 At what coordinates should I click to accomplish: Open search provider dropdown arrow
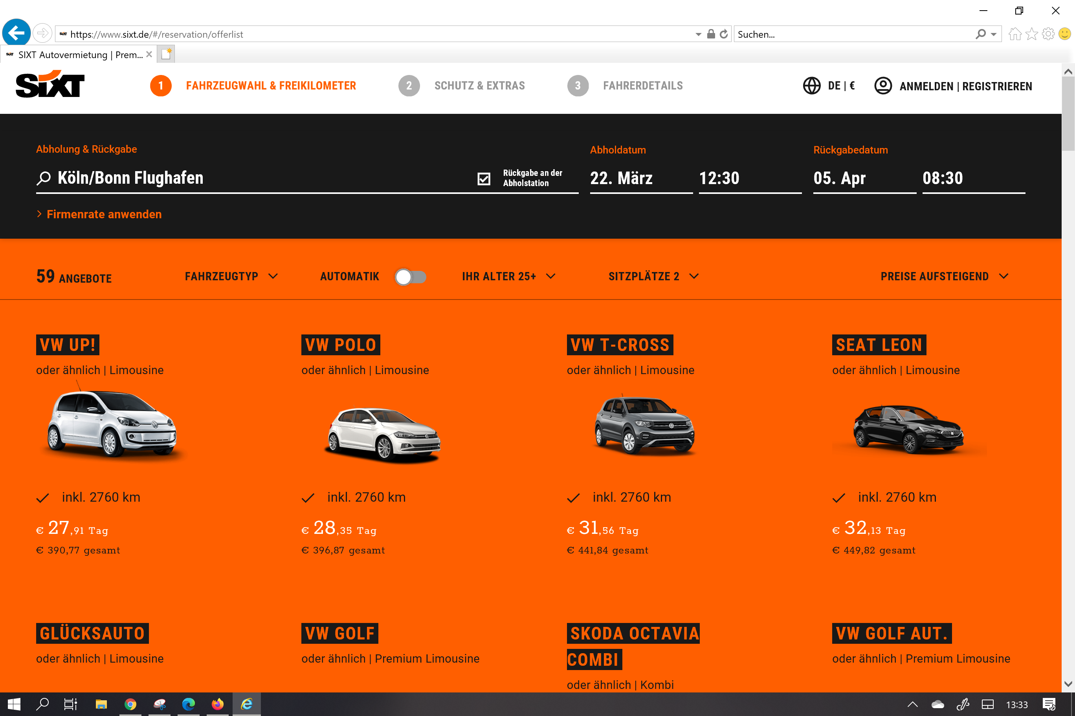(994, 35)
